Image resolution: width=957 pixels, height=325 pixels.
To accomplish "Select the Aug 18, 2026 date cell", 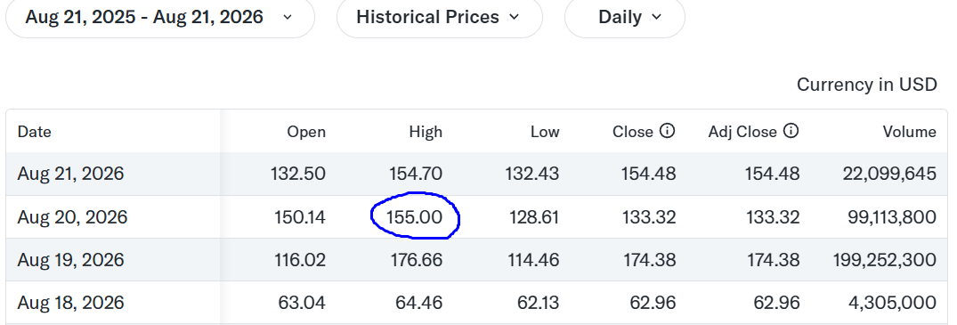I will (x=70, y=303).
